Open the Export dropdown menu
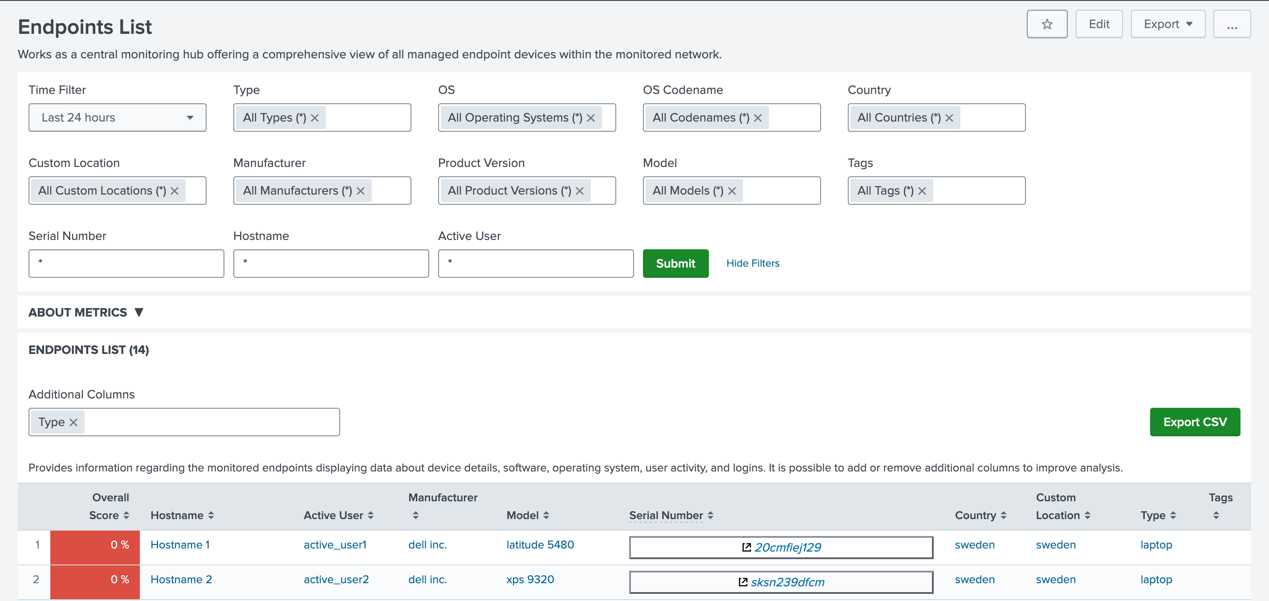1269x601 pixels. point(1167,24)
